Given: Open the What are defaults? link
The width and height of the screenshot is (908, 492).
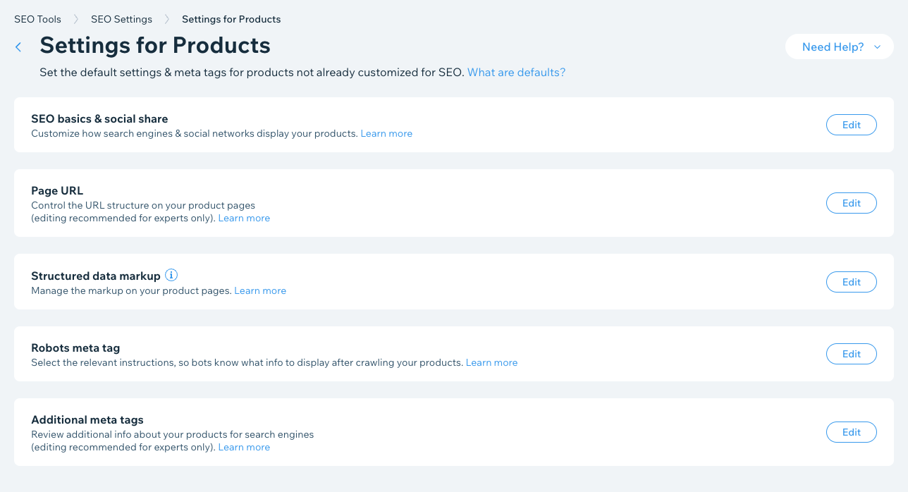Looking at the screenshot, I should 516,72.
